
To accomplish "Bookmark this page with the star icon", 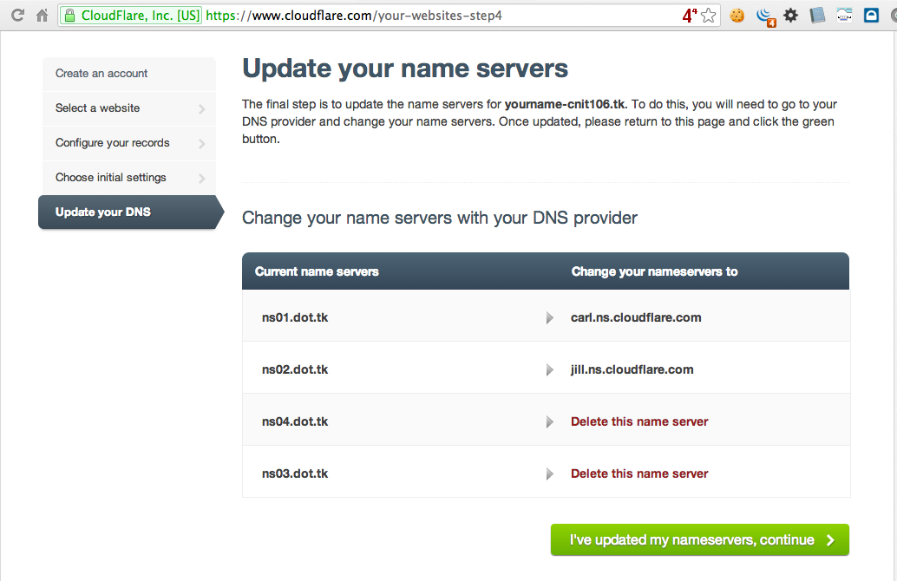I will tap(708, 16).
